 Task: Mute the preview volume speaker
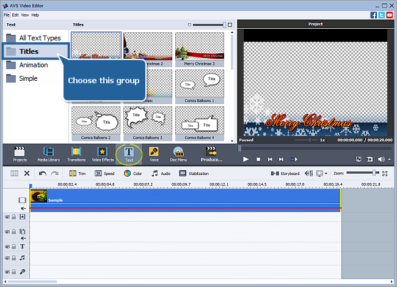tap(381, 159)
